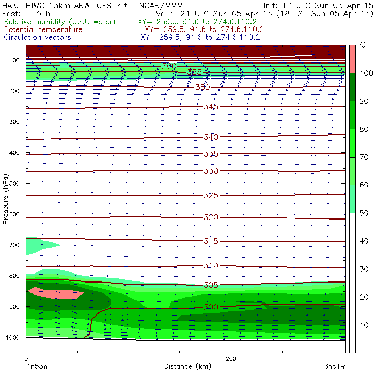Click the green XY coordinates line for humidity
This screenshot has height=376, width=376.
tap(197, 22)
